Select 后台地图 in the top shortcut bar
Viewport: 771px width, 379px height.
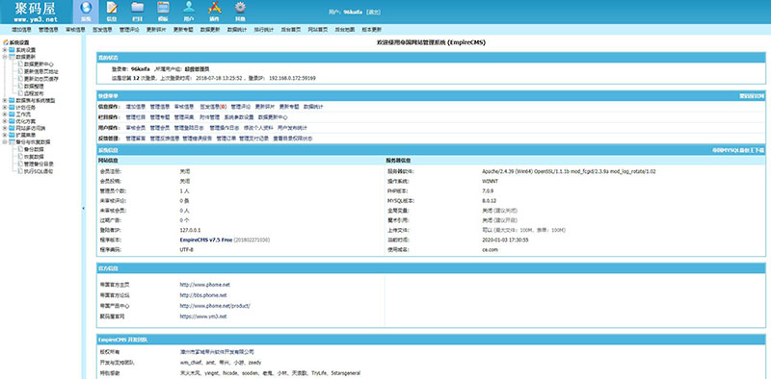tap(345, 30)
